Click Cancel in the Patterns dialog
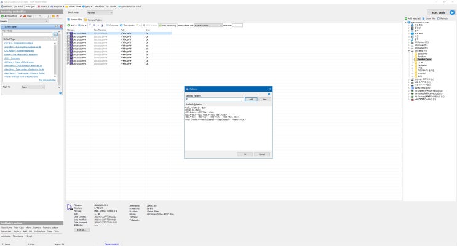Viewport: 457px width, 246px height. (x=262, y=154)
